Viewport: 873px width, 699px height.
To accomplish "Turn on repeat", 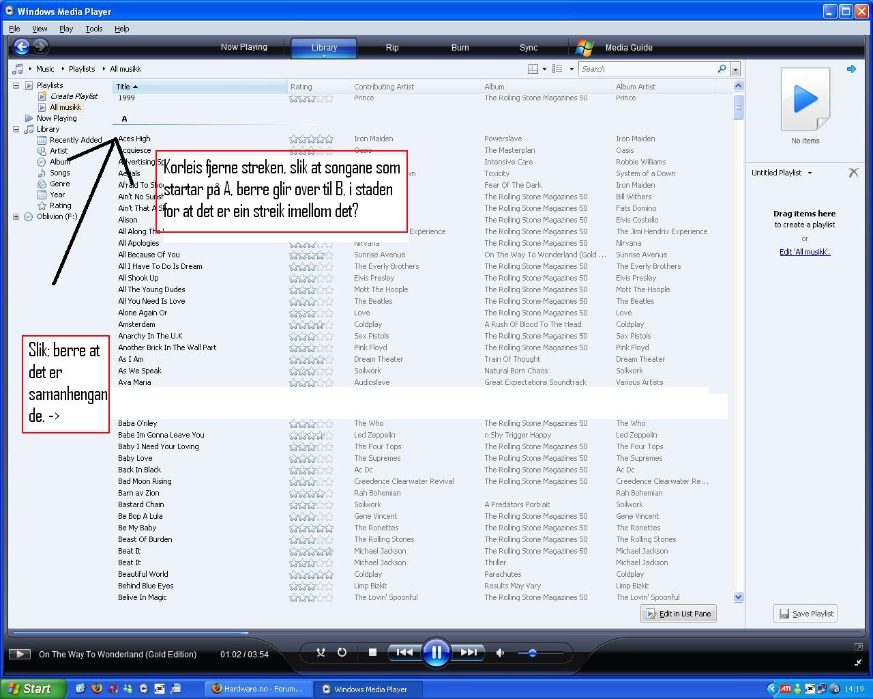I will point(342,653).
